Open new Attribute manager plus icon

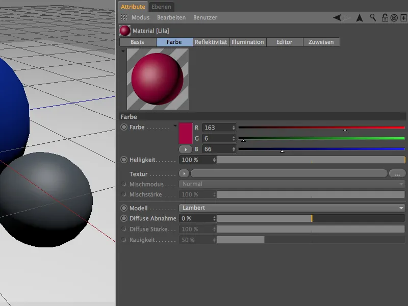click(x=403, y=18)
